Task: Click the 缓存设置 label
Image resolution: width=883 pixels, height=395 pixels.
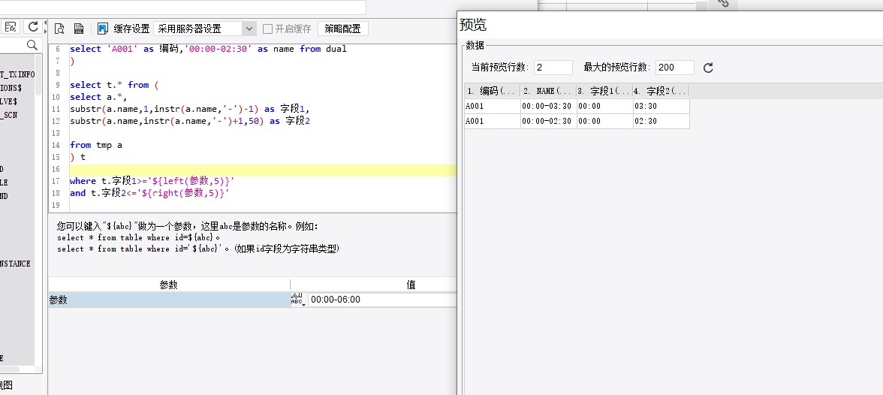Action: (132, 29)
